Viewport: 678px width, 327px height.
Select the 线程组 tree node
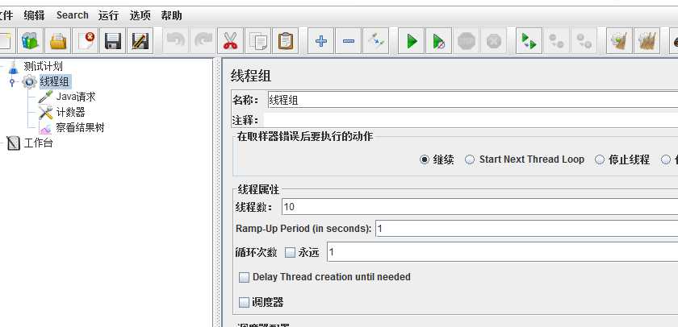[x=55, y=81]
